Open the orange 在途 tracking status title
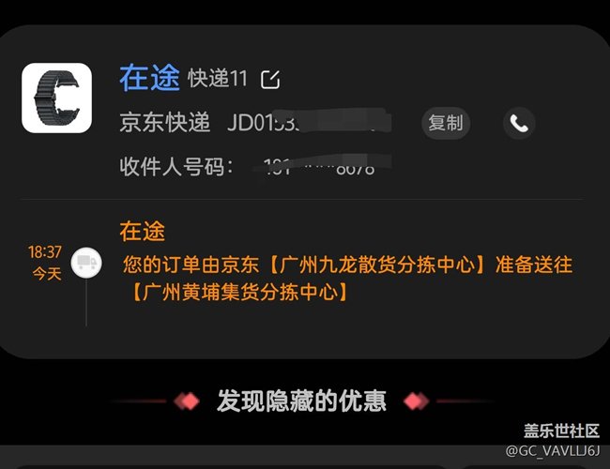This screenshot has height=469, width=610. click(x=143, y=232)
